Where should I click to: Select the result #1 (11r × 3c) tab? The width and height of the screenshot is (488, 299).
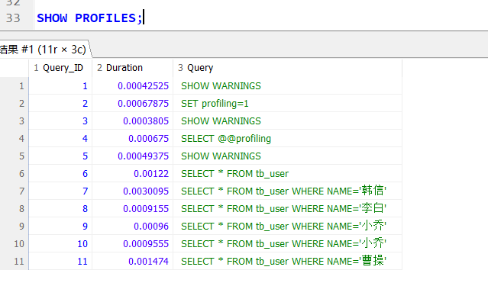point(44,49)
